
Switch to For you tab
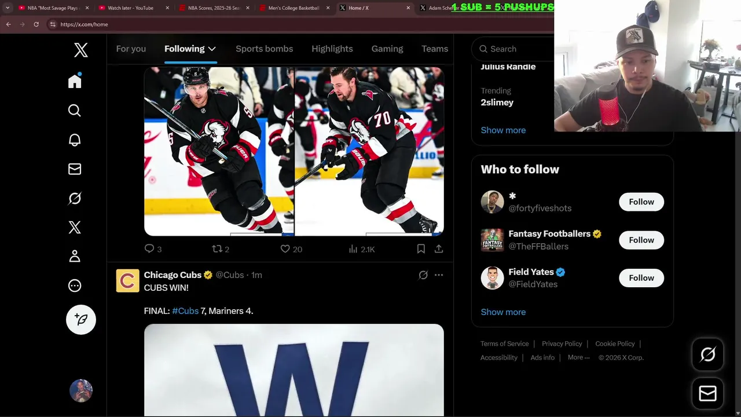pos(131,49)
